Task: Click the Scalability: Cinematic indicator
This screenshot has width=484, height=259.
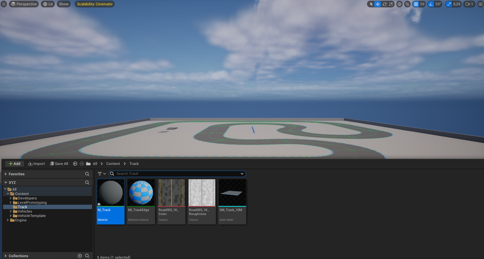Action: coord(95,4)
